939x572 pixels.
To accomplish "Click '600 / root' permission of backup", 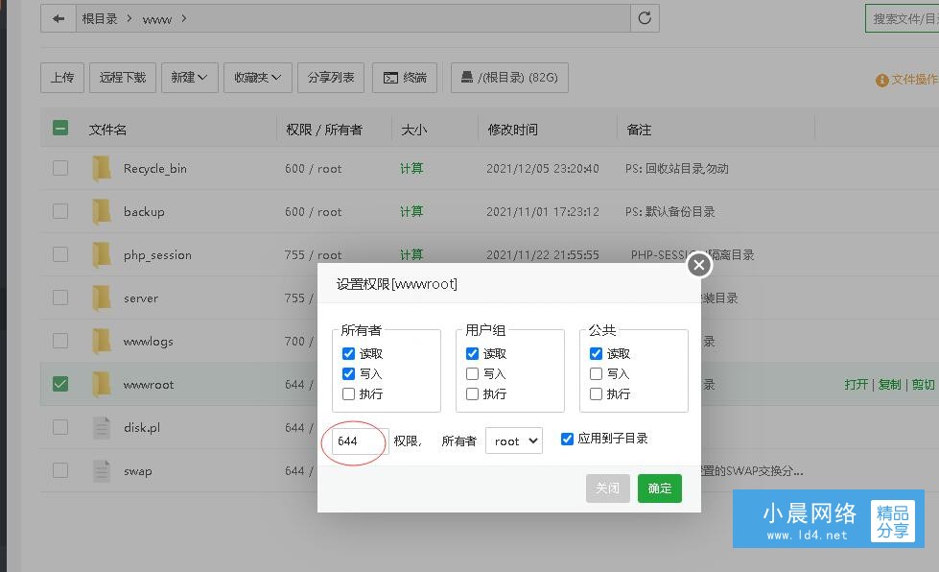I will [314, 212].
